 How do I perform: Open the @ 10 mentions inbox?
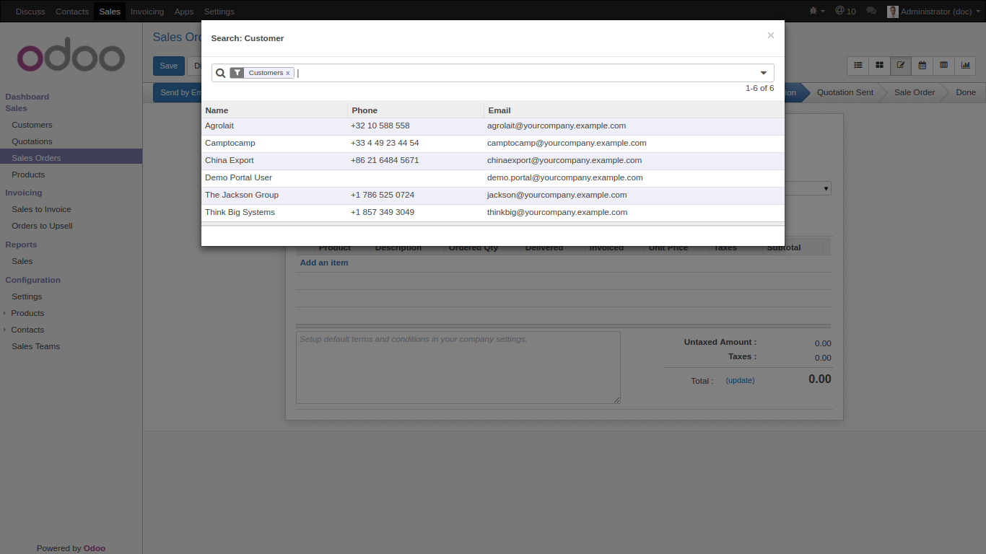(845, 11)
